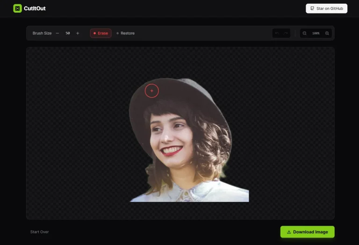The width and height of the screenshot is (359, 245).
Task: Click the 100% zoom level readout
Action: coord(316,33)
